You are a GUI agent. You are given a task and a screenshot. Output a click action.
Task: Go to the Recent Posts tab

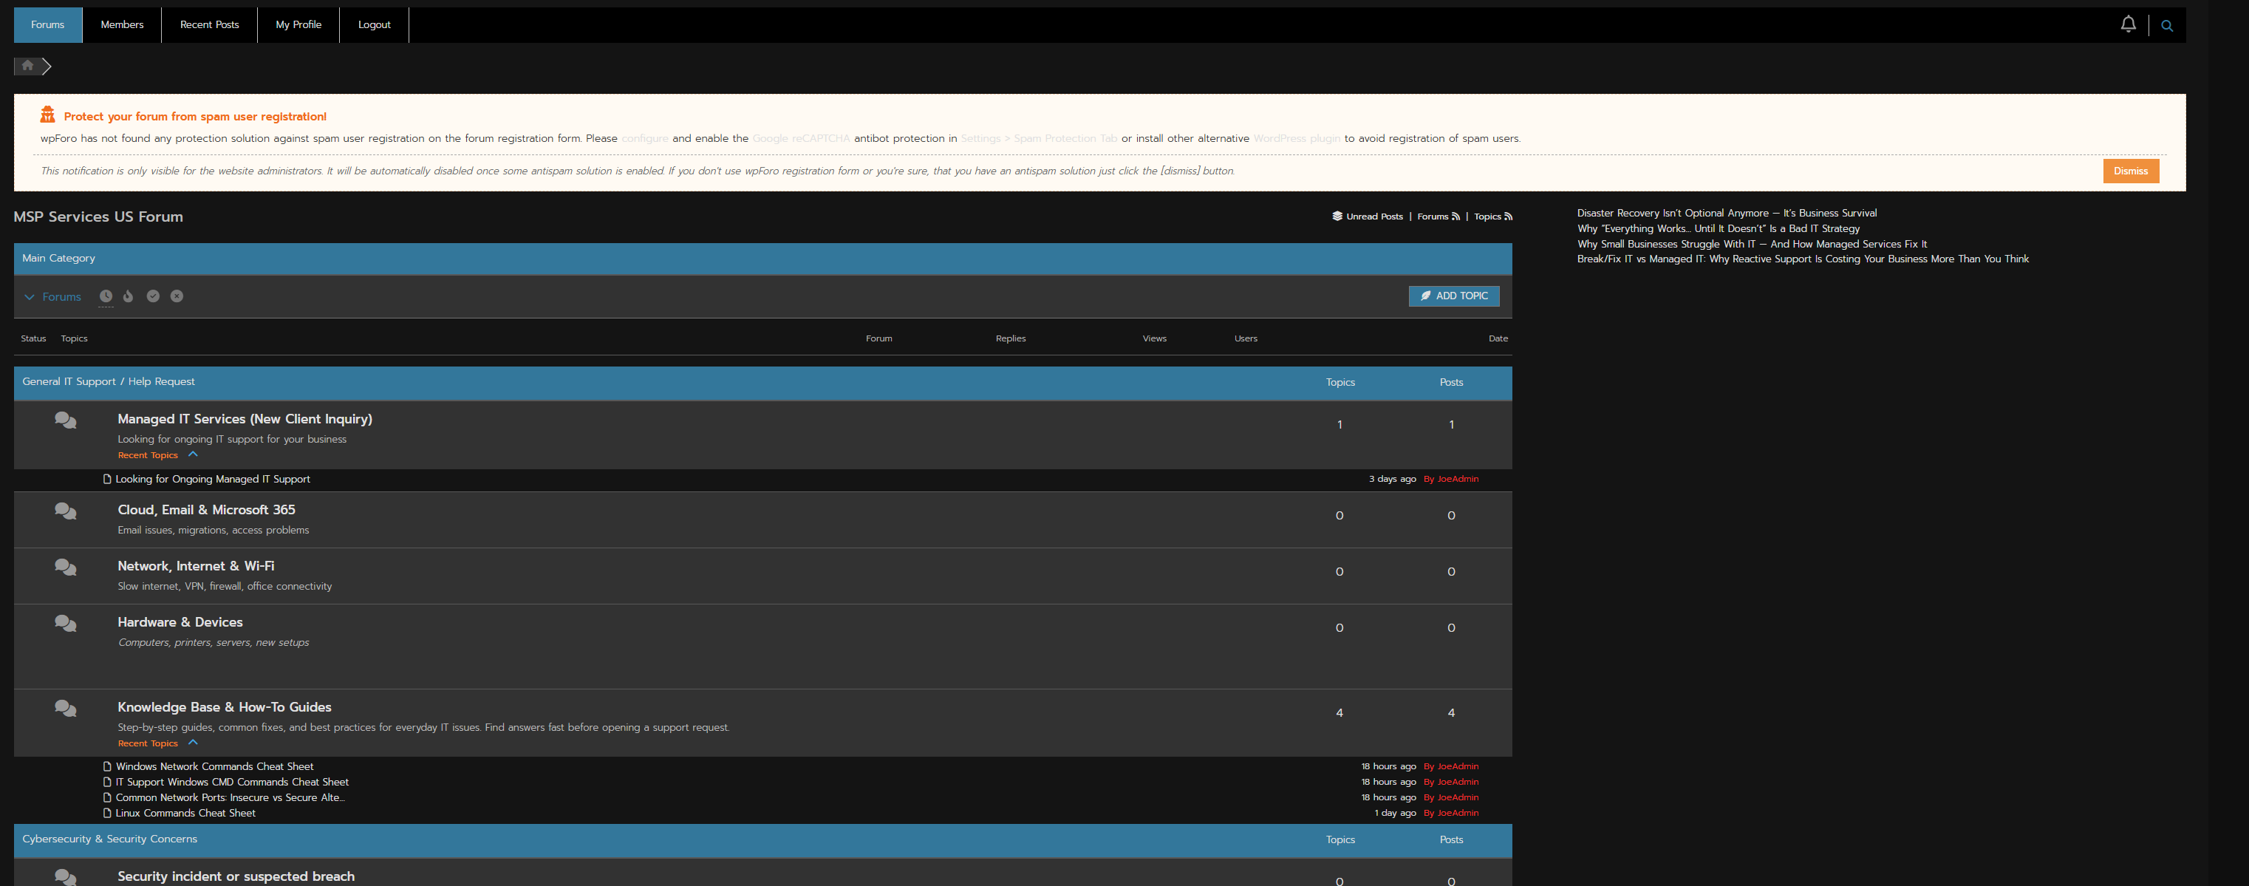[x=208, y=24]
